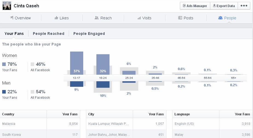253x138 pixels.
Task: Click the 18-24 men 10% bar
Action: pos(103,85)
